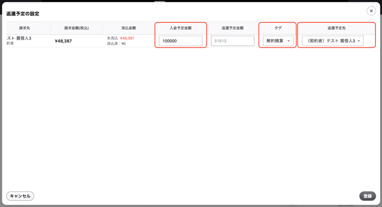The height and width of the screenshot is (207, 382).
Task: Open the 返還予定先 dropdown showing (契約者) テスト 賃借人3
Action: point(333,41)
